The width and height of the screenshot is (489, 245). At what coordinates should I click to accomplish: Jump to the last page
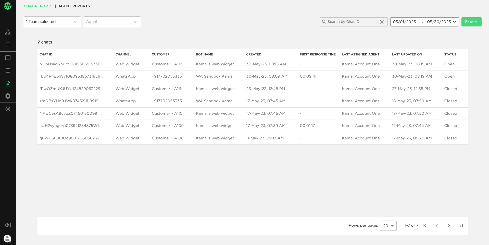[461, 226]
